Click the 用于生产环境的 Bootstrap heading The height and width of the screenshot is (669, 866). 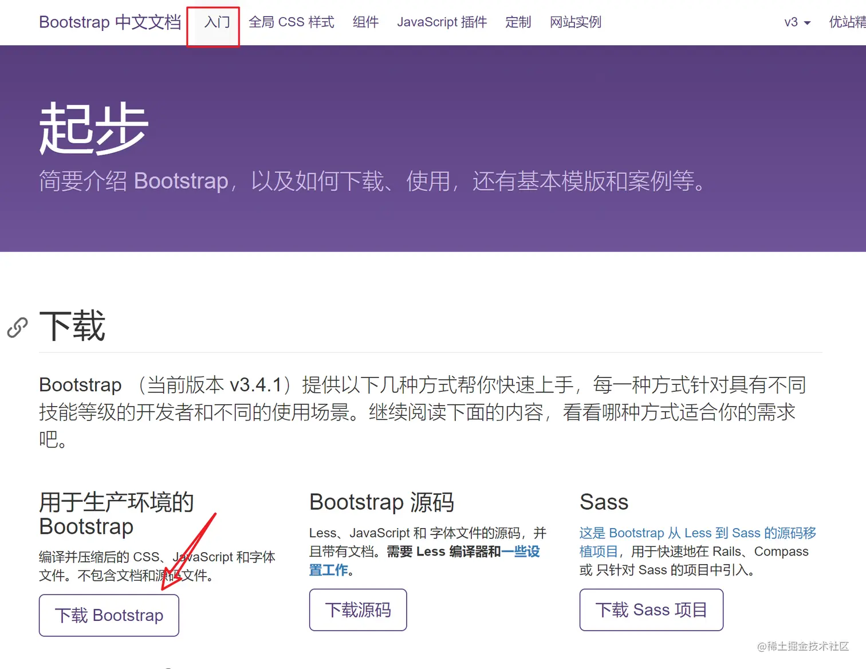point(116,514)
